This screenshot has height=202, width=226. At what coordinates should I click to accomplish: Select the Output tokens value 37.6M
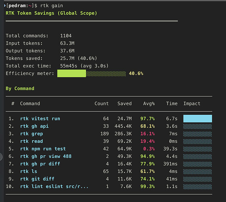click(x=67, y=50)
